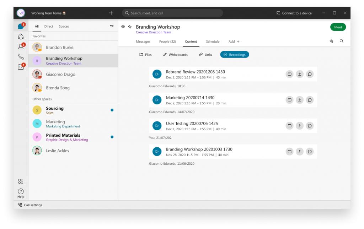
Task: Toggle the favorite star for Branding Workshop
Action: pyautogui.click(x=130, y=27)
